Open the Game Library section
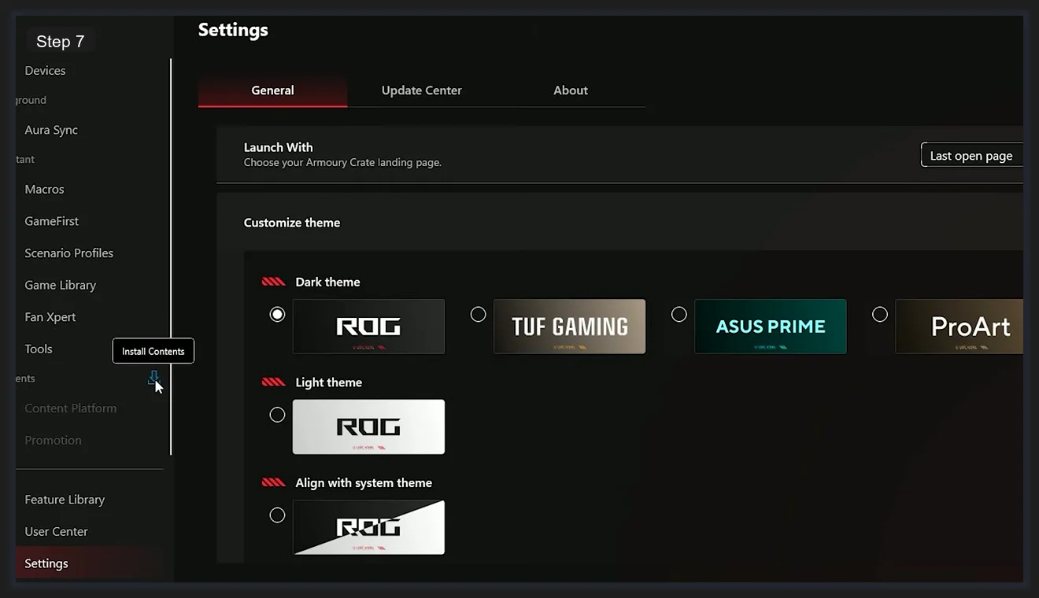 pyautogui.click(x=61, y=285)
